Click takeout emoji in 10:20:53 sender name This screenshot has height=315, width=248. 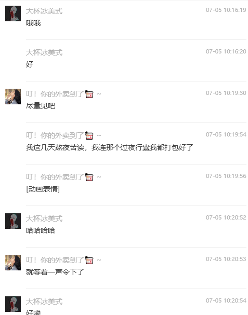click(x=89, y=260)
